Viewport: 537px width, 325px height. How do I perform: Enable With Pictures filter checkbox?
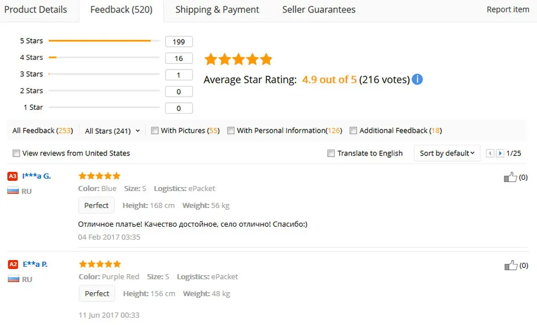tap(155, 131)
